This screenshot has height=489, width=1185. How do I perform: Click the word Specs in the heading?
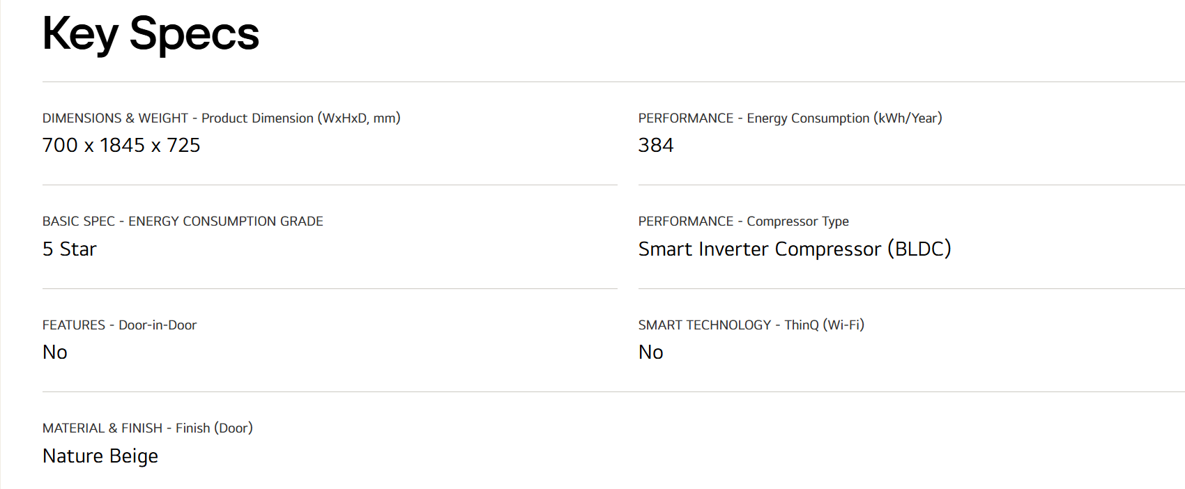click(x=194, y=33)
